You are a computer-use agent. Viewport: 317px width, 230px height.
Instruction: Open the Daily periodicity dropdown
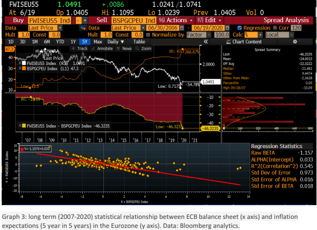[116, 42]
